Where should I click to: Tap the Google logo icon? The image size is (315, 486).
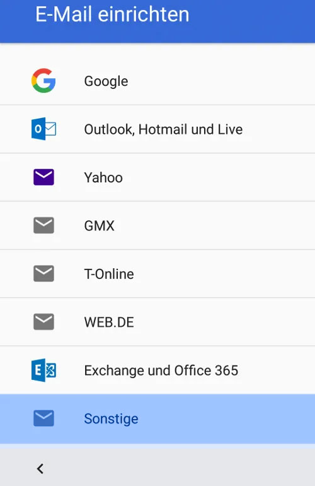pos(43,81)
